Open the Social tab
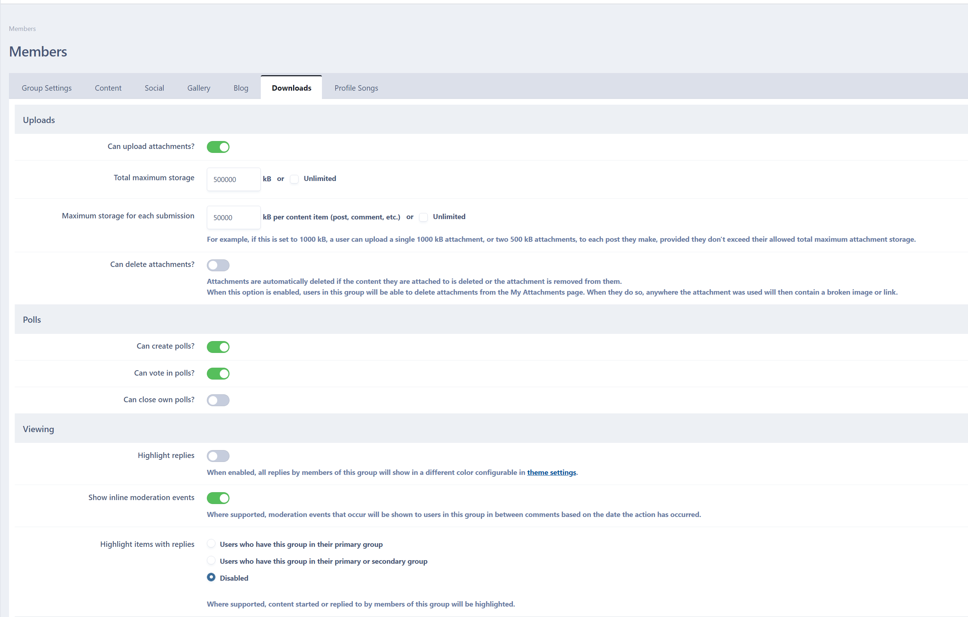 click(x=154, y=88)
